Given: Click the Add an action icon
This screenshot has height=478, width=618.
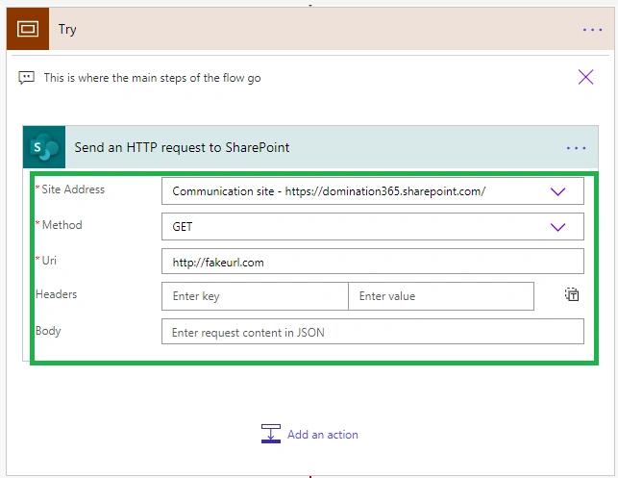Looking at the screenshot, I should tap(271, 434).
